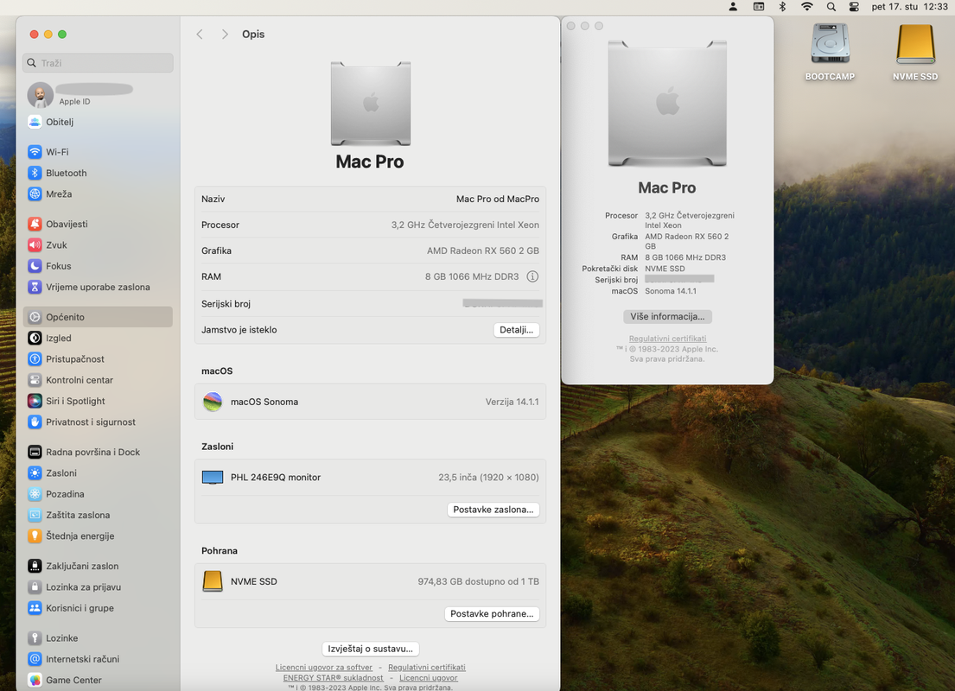Viewport: 955px width, 691px height.
Task: Select Općenito in the sidebar
Action: 98,317
